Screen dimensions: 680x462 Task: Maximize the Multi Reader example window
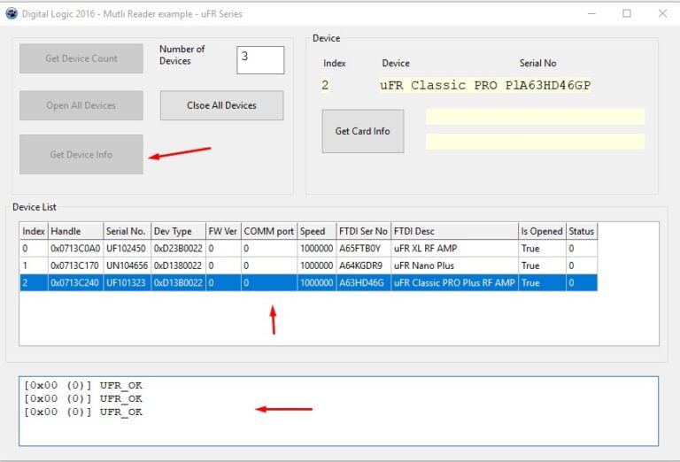(x=627, y=13)
